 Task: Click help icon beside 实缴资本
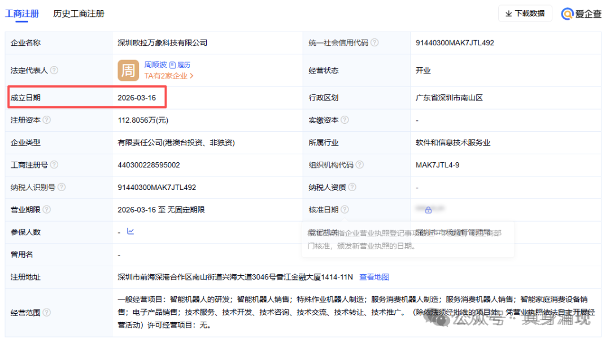[x=345, y=120]
